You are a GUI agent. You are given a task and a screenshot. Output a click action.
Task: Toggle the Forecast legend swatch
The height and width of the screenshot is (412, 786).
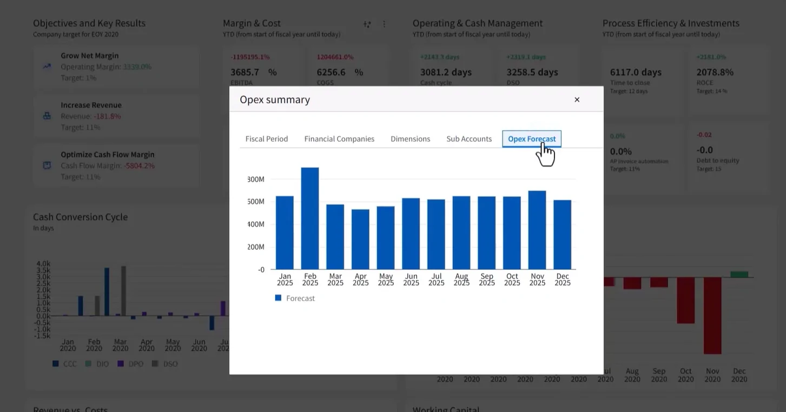(278, 298)
